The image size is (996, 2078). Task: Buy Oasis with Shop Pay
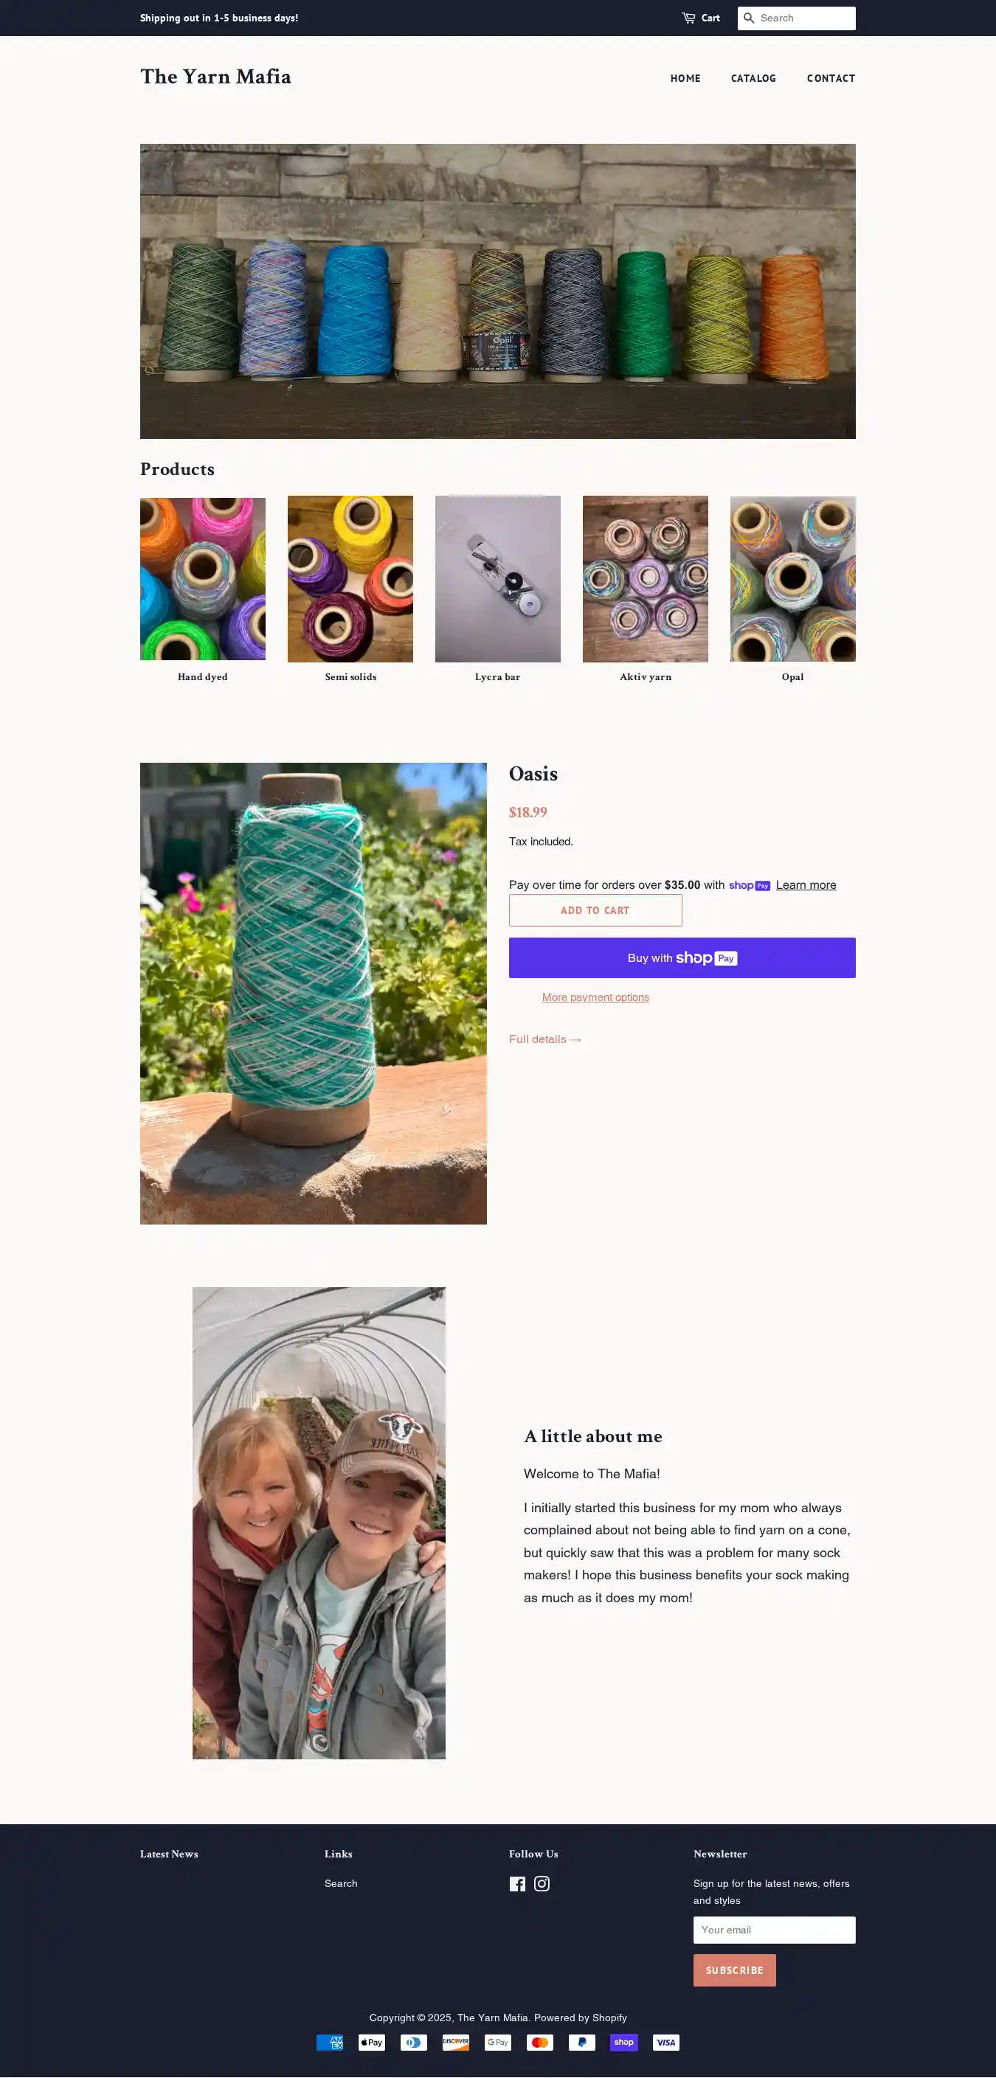(x=682, y=957)
